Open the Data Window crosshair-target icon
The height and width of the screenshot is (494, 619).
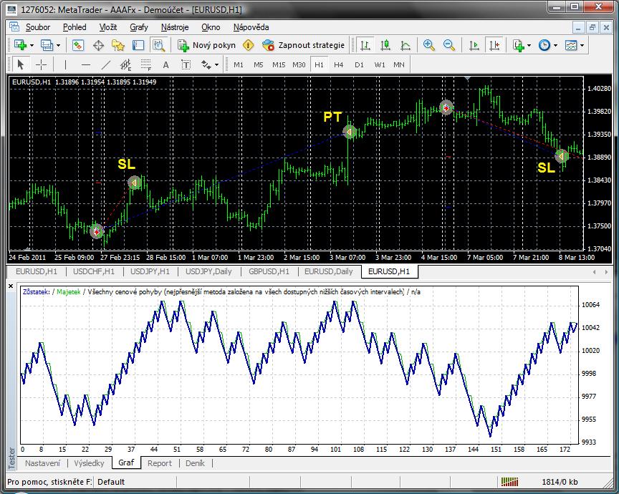(98, 45)
